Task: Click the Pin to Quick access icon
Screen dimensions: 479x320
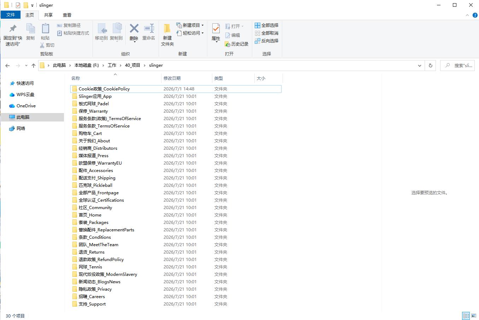Action: coord(13,29)
